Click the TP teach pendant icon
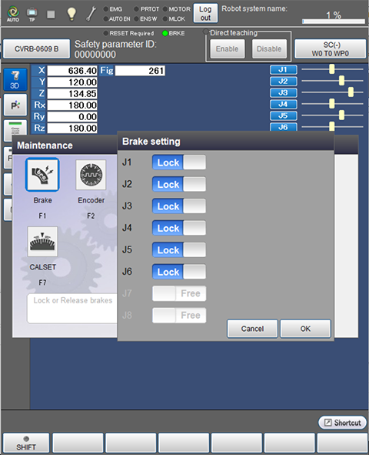The image size is (369, 455). tap(32, 14)
